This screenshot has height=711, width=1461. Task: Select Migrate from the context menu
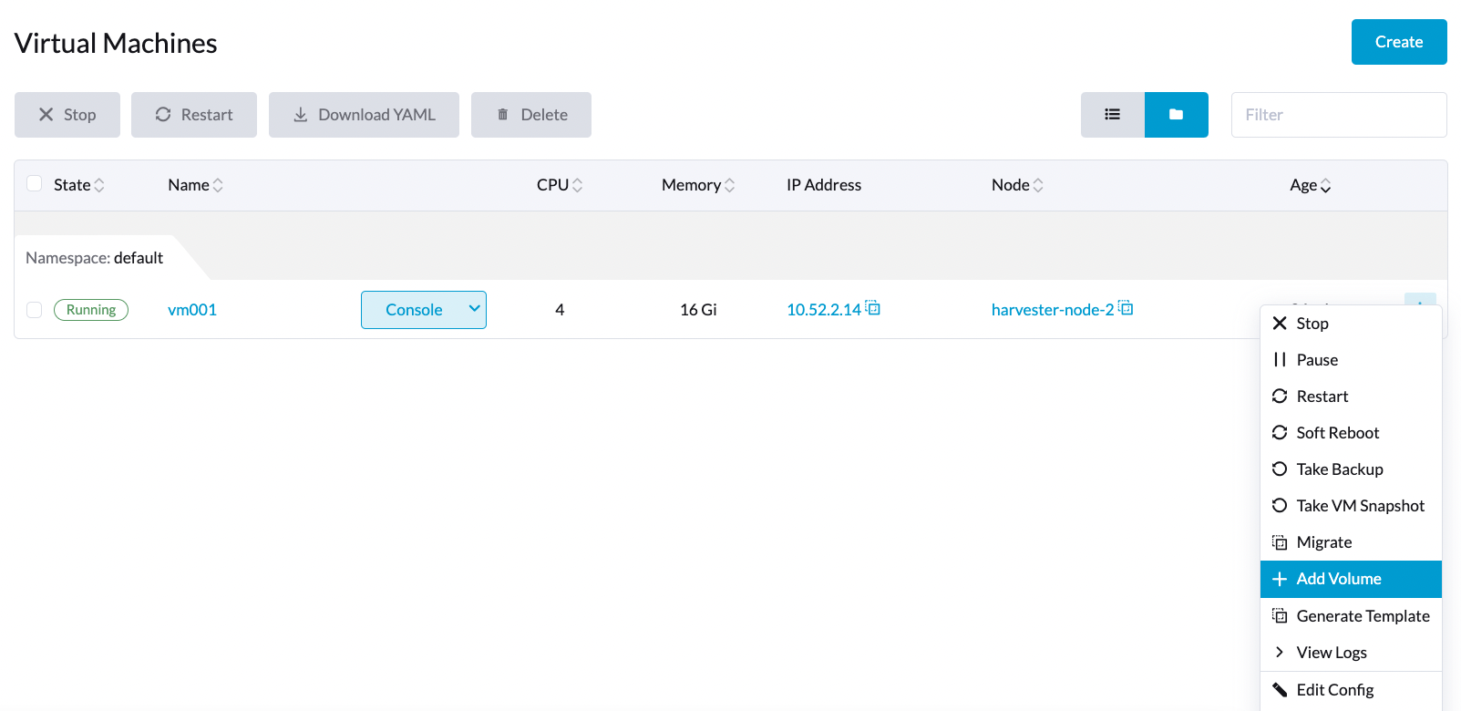point(1323,542)
